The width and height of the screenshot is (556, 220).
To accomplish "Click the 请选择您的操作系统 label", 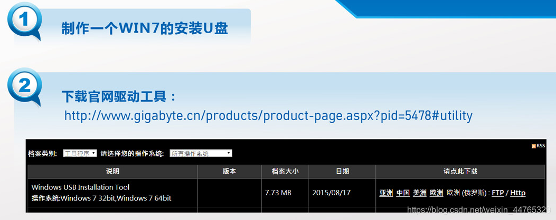I will [132, 154].
